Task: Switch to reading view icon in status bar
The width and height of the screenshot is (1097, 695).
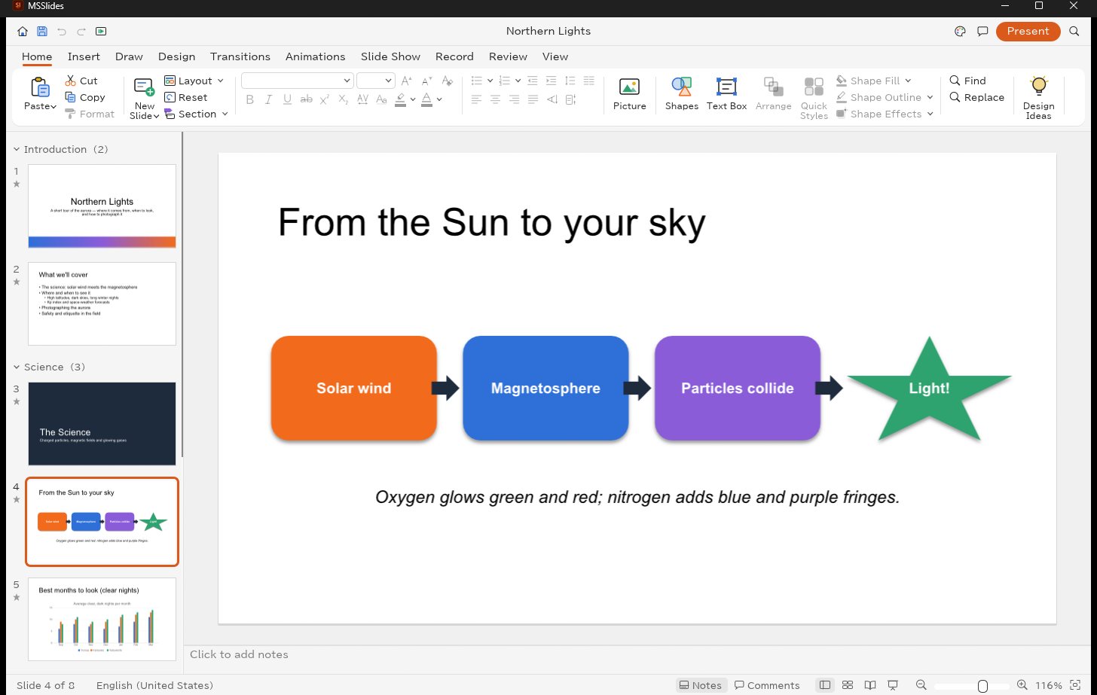Action: [x=870, y=685]
